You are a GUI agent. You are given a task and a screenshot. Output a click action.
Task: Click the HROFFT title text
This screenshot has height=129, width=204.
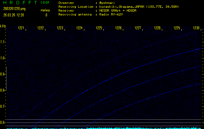18,3
